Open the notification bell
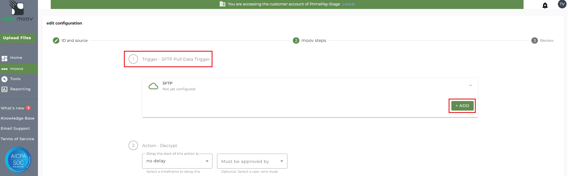 (545, 5)
